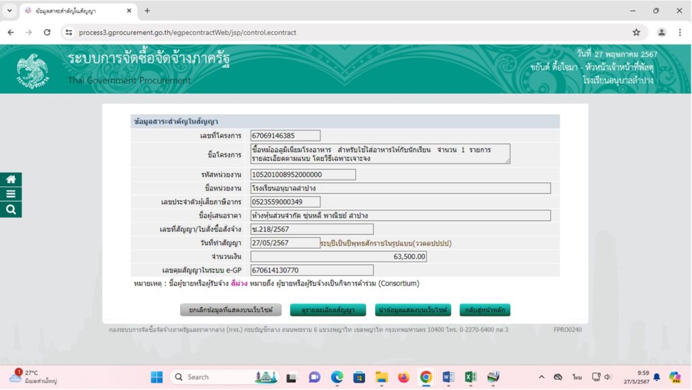
Task: Reload the page in the browser
Action: pyautogui.click(x=47, y=32)
